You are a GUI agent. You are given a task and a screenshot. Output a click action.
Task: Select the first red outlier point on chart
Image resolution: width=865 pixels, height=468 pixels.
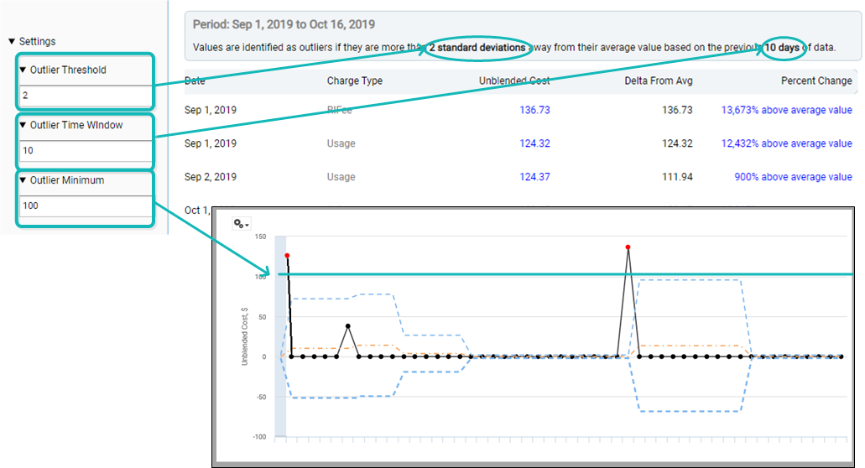click(x=287, y=255)
